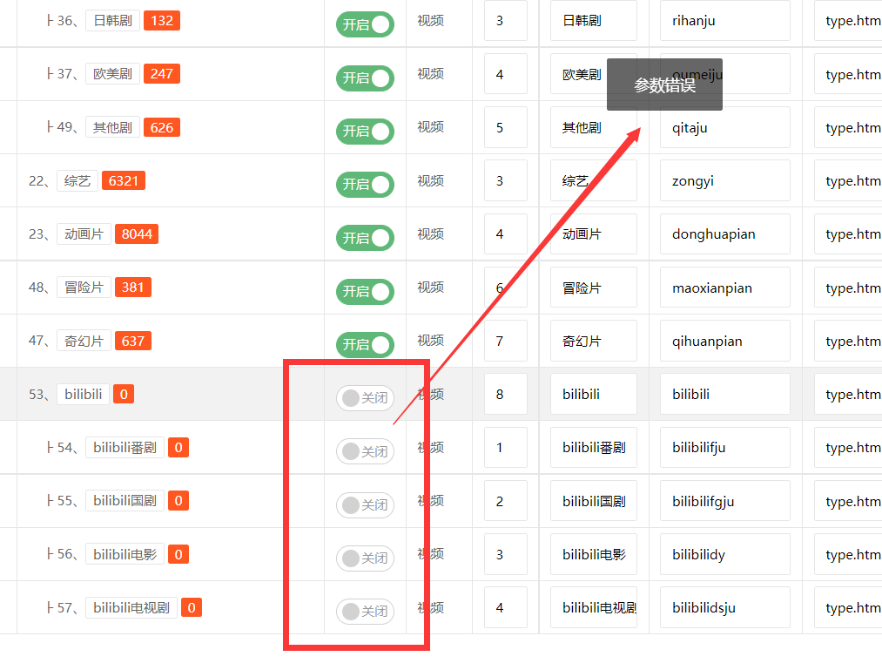Click the name field showing 冒险片
This screenshot has width=882, height=670.
pos(593,287)
